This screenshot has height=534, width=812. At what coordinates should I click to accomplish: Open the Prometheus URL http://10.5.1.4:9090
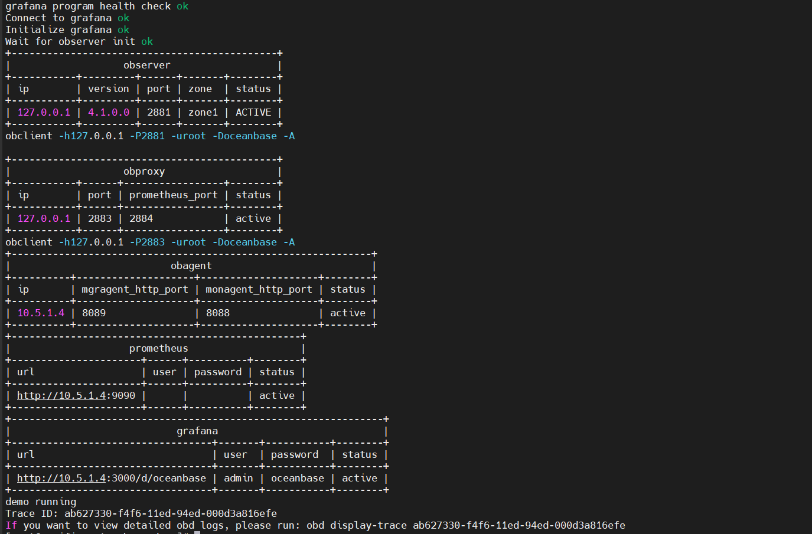(76, 396)
